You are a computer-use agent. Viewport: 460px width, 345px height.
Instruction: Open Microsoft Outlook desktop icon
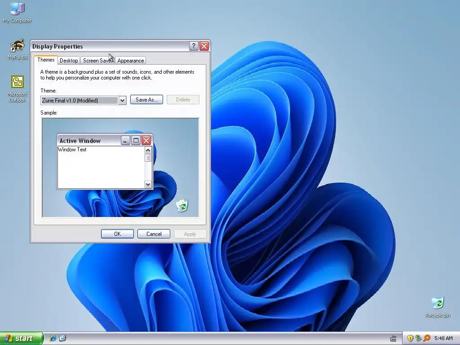click(x=18, y=89)
